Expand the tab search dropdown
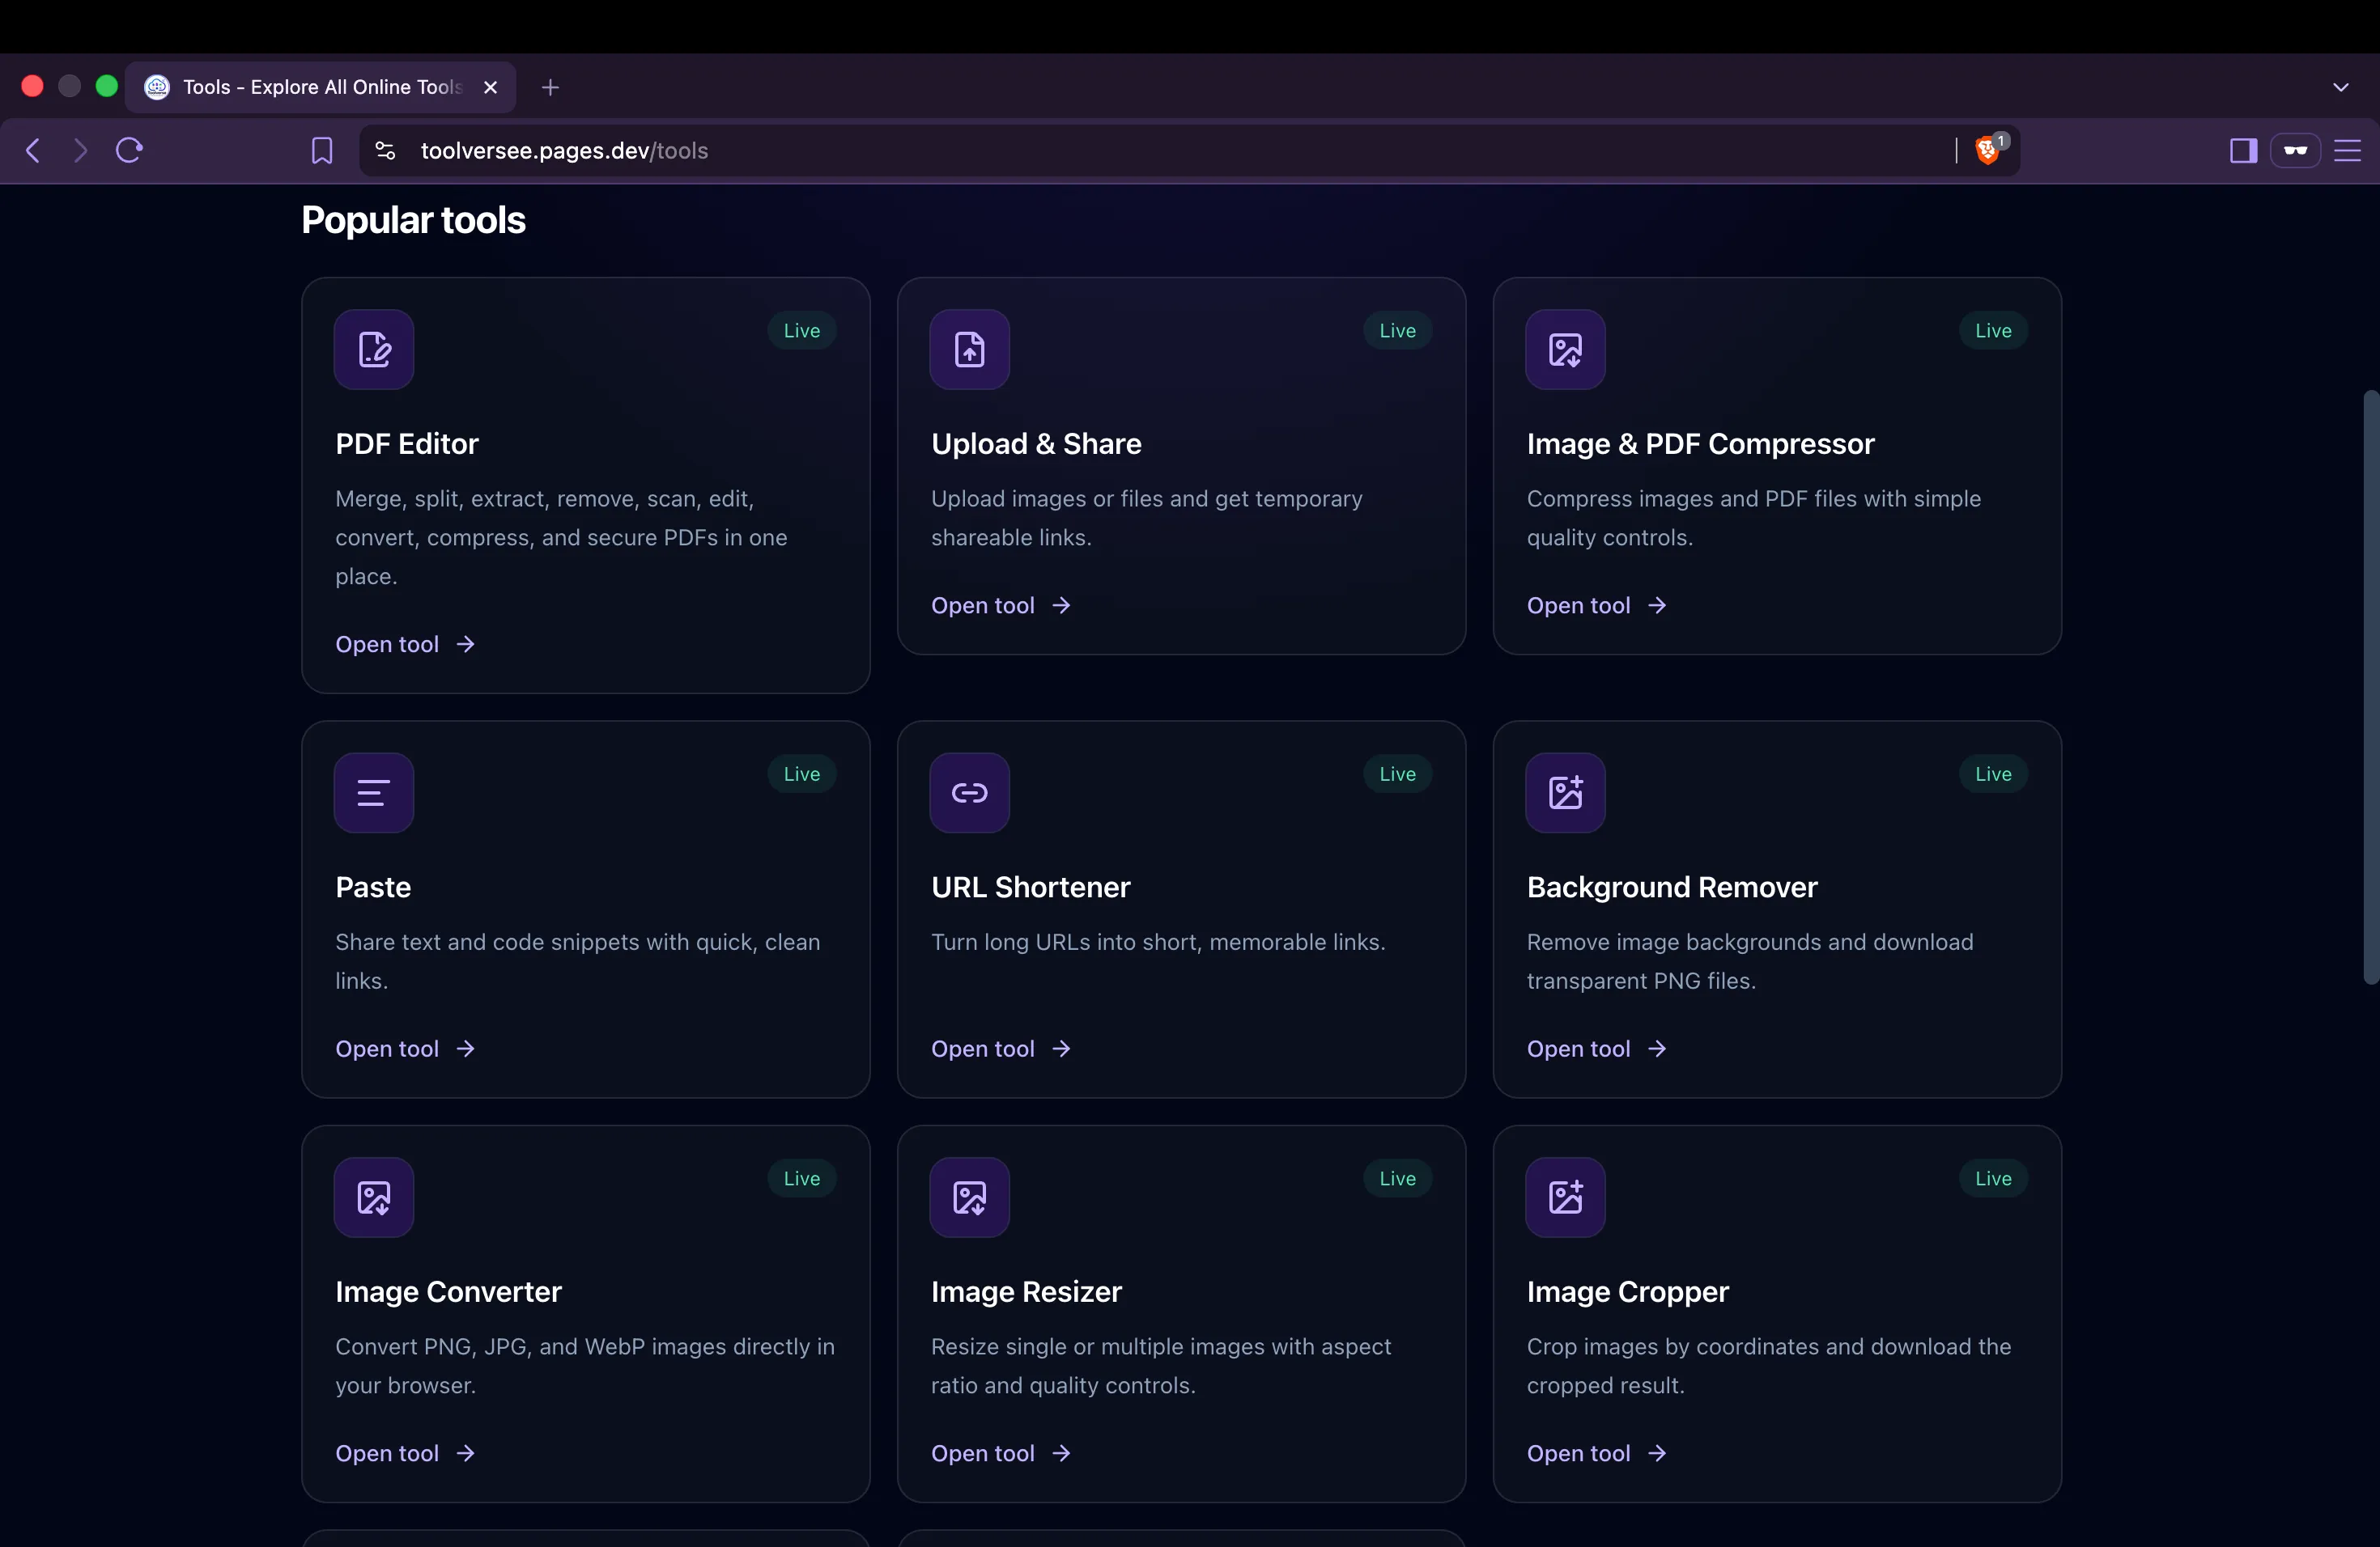The image size is (2380, 1547). point(2341,87)
